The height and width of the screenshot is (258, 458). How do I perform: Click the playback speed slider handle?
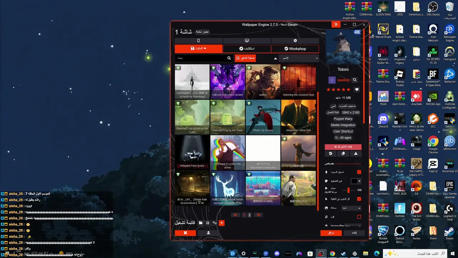(348, 190)
